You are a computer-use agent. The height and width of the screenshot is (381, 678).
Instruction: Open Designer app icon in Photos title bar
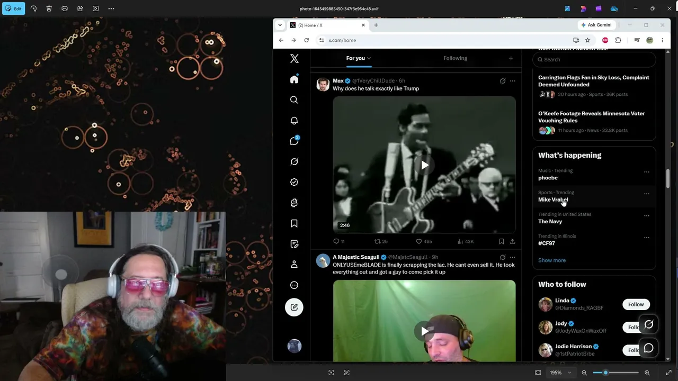click(583, 8)
